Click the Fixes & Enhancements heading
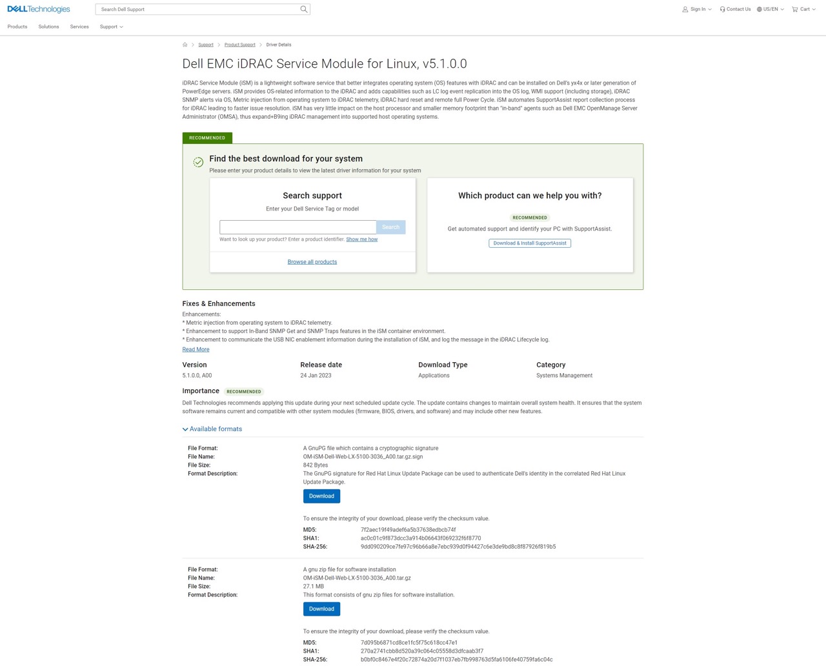The image size is (826, 670). (219, 303)
